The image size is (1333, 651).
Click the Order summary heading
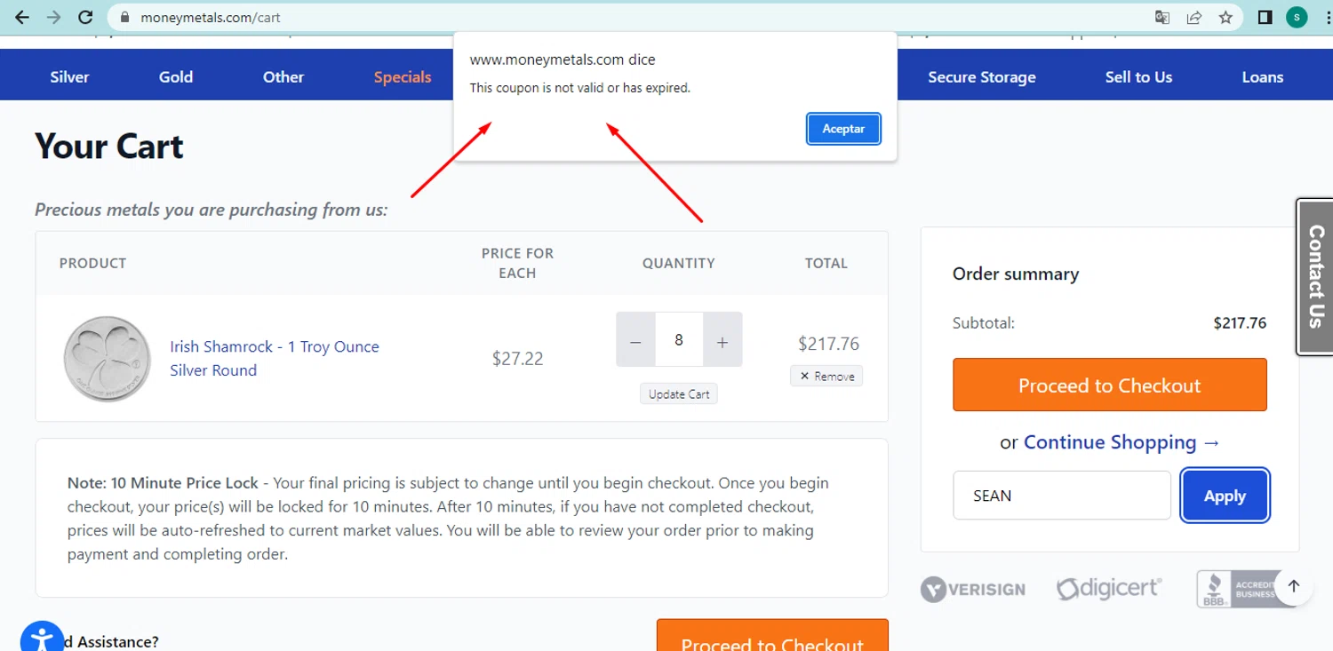click(x=1016, y=274)
